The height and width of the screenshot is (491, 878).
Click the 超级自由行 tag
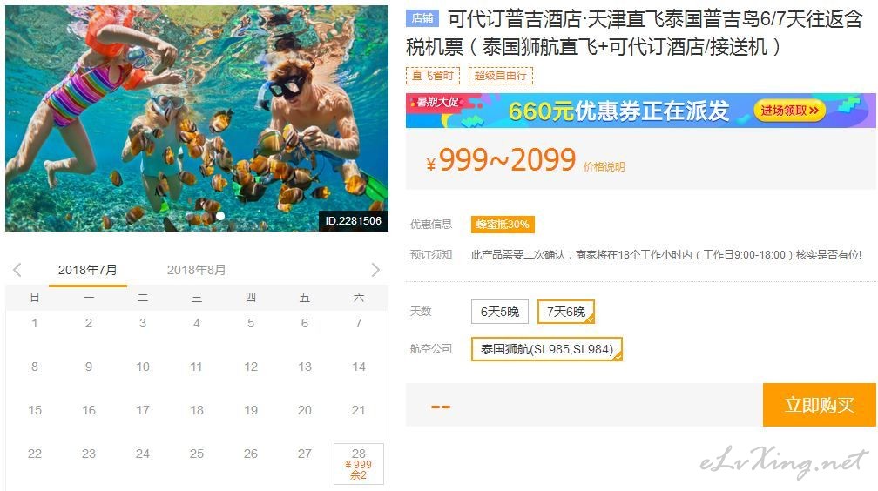(501, 76)
